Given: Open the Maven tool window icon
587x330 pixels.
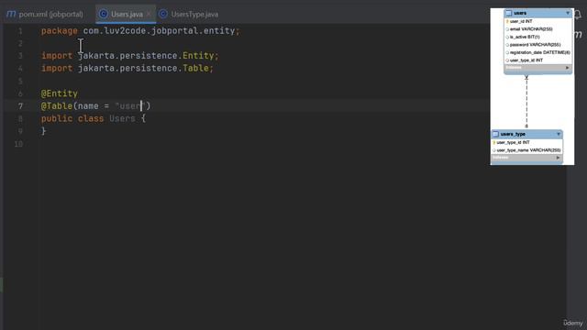Looking at the screenshot, I should click(579, 35).
